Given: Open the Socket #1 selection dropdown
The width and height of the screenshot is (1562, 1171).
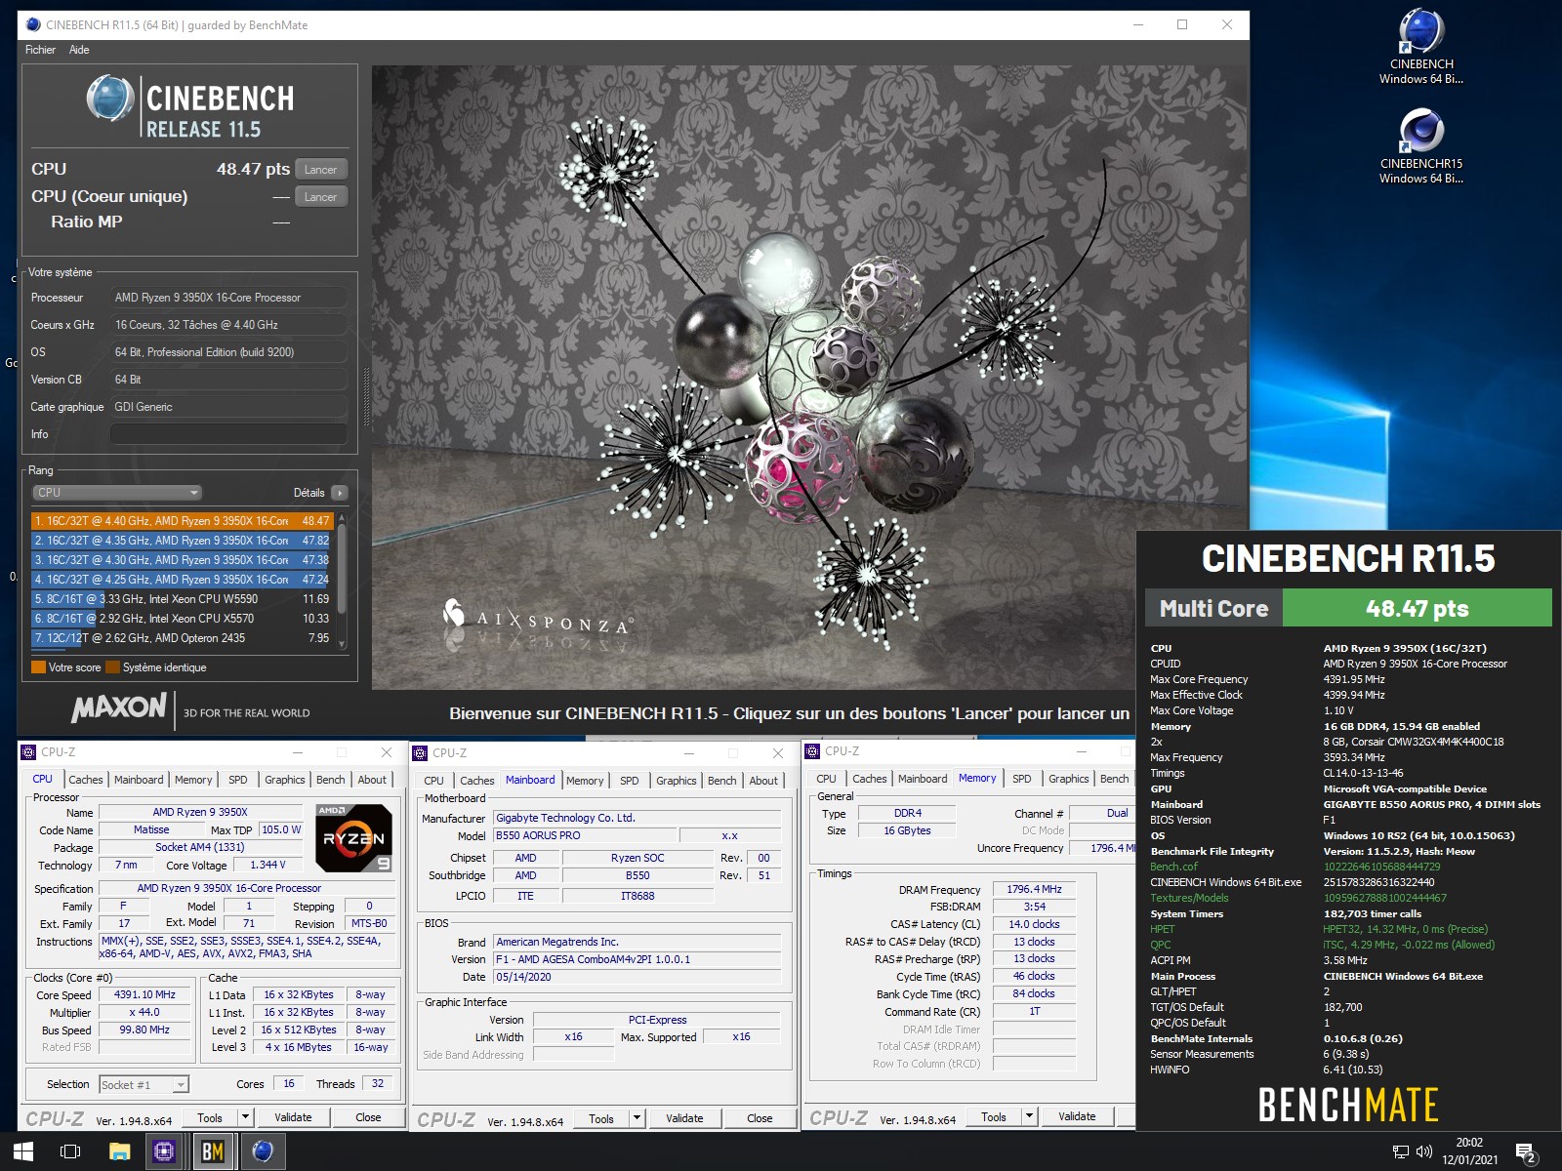Looking at the screenshot, I should (144, 1085).
